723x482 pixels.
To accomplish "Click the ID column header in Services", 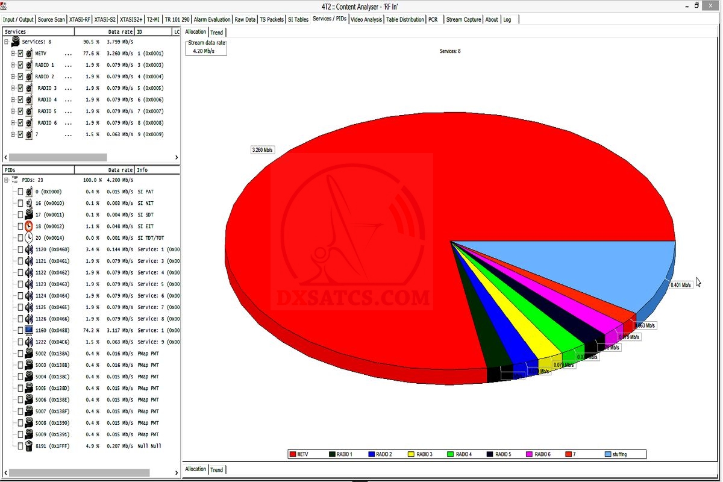I will [x=153, y=31].
